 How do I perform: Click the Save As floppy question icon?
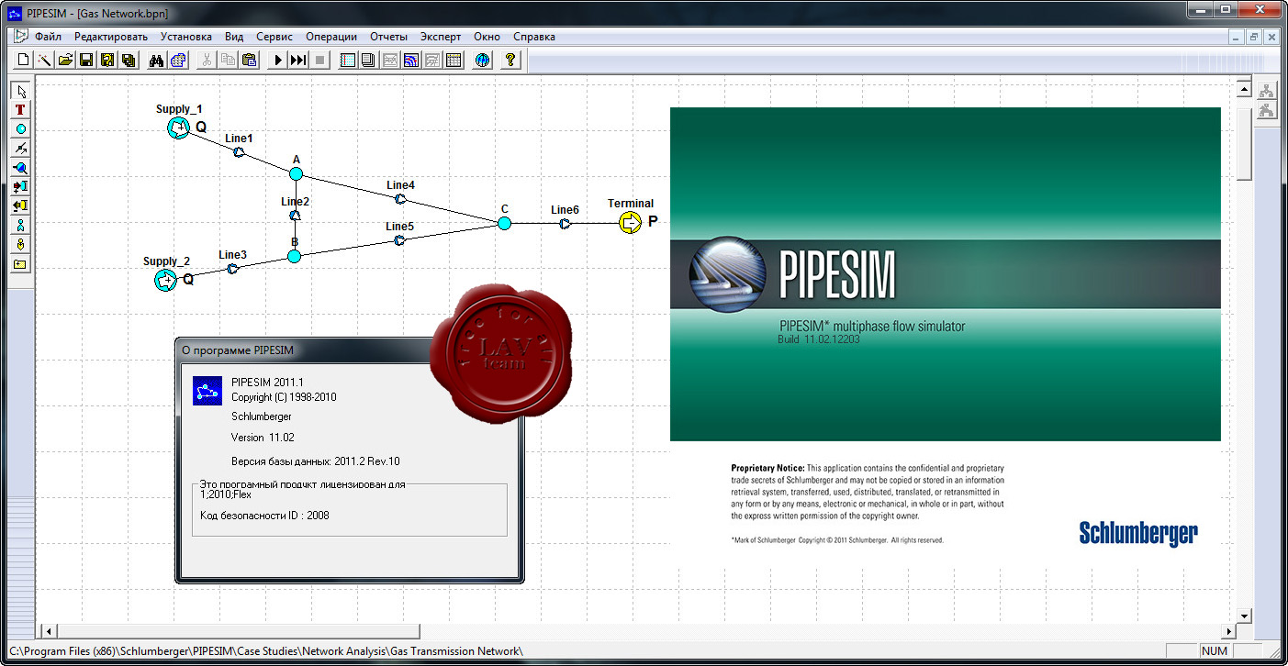click(107, 60)
